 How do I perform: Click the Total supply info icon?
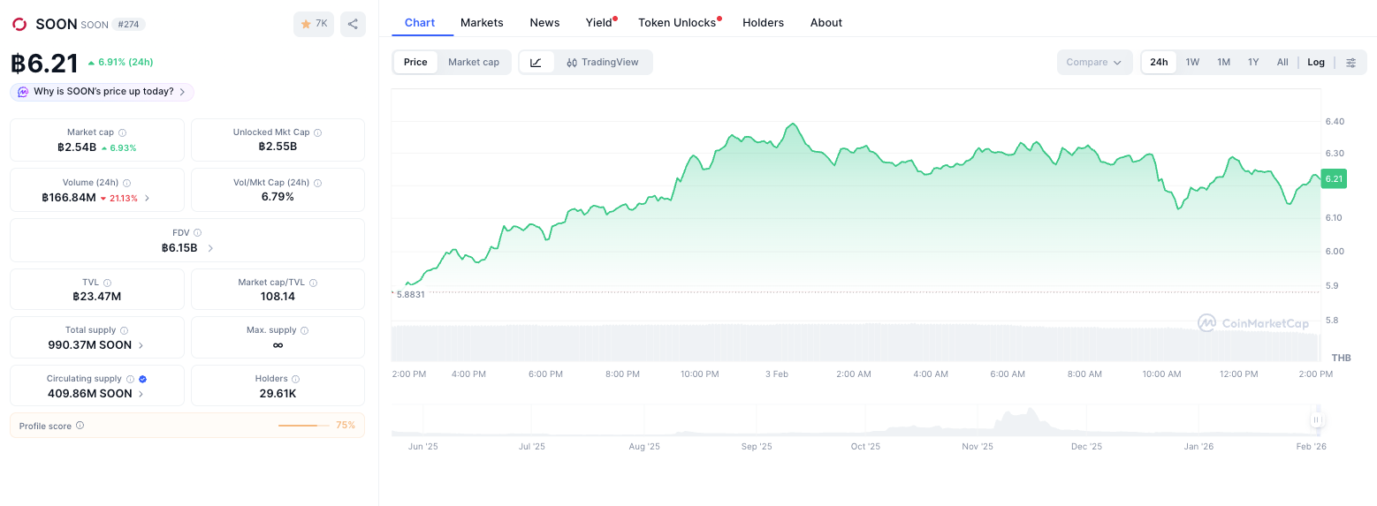[124, 330]
